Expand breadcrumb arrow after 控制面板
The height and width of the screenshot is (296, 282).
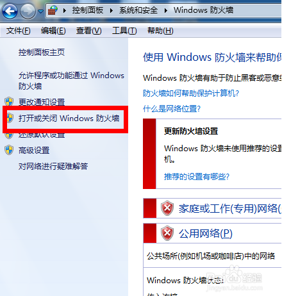pyautogui.click(x=112, y=10)
